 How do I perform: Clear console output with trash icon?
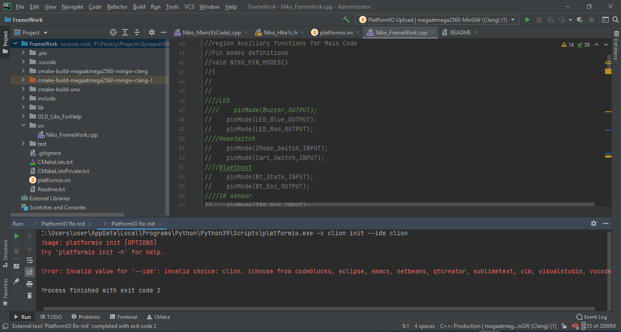30,295
